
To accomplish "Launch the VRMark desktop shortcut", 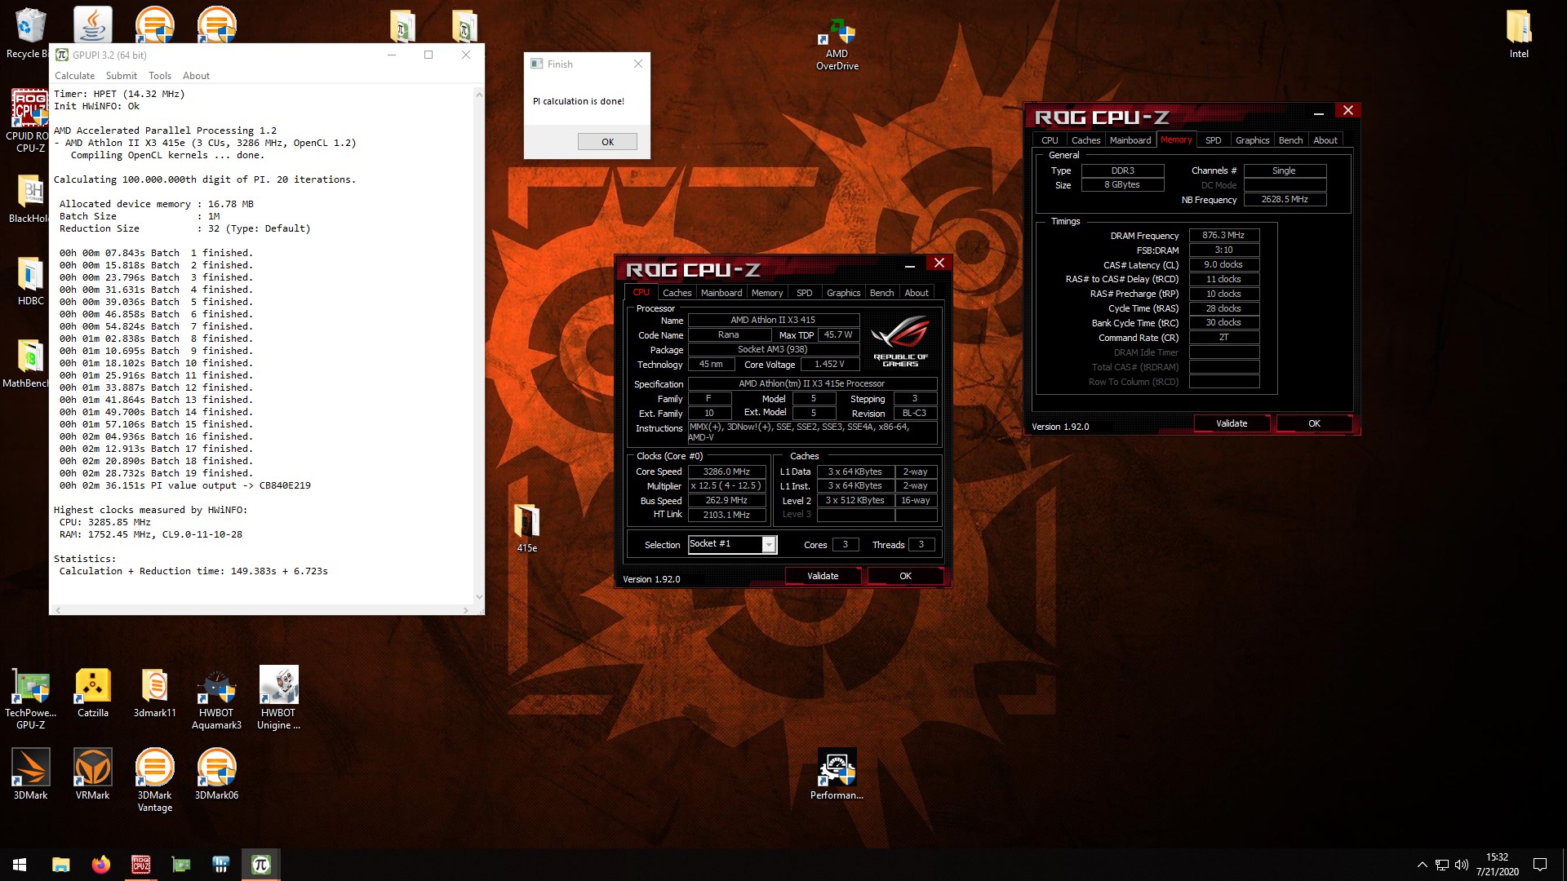I will point(93,775).
